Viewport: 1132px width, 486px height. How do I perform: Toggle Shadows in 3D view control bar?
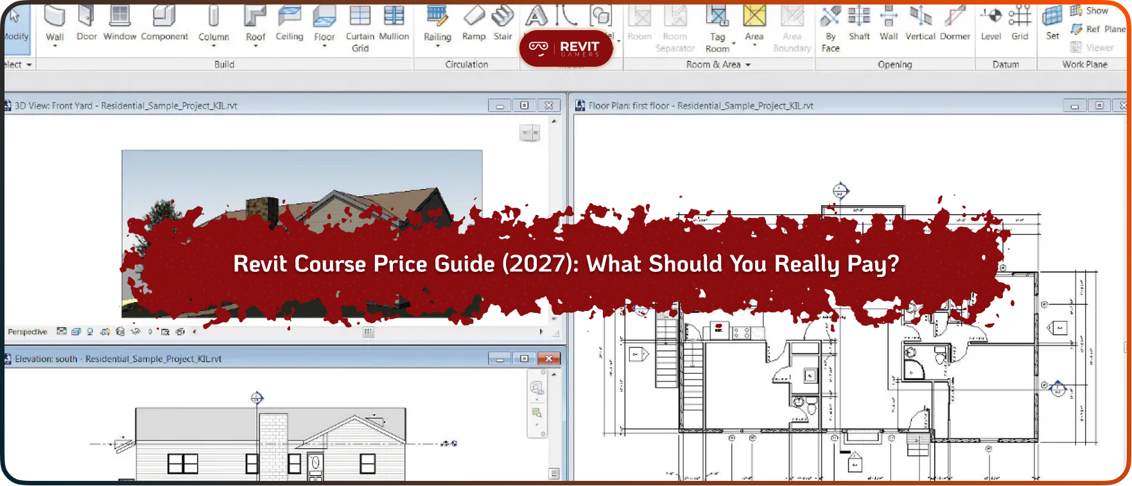click(105, 331)
